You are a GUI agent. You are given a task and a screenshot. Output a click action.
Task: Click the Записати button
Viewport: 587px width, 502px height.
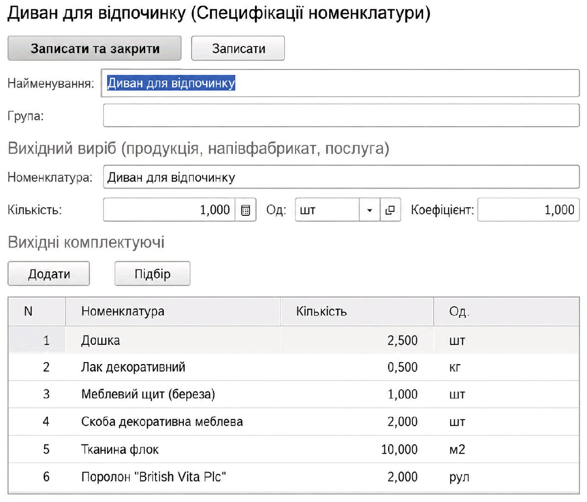(238, 48)
